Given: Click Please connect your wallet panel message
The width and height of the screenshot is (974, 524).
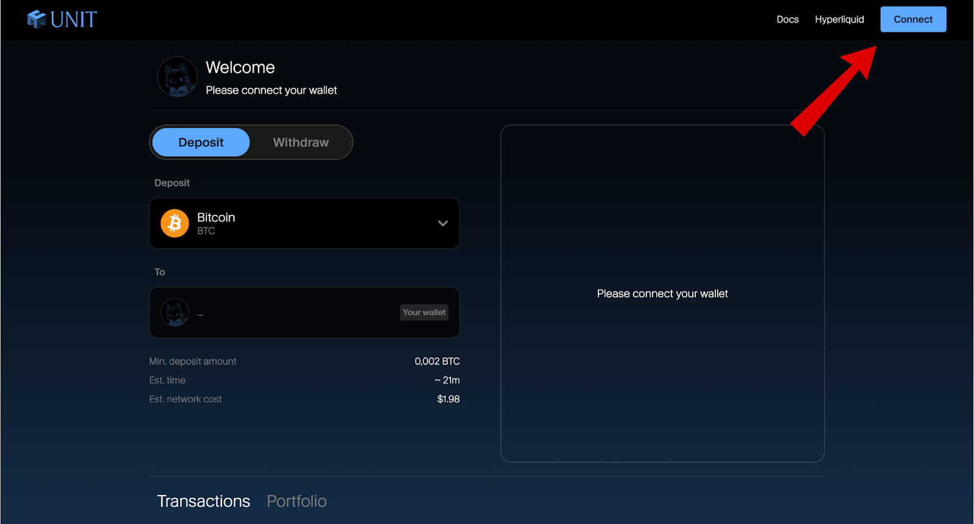Looking at the screenshot, I should 662,294.
